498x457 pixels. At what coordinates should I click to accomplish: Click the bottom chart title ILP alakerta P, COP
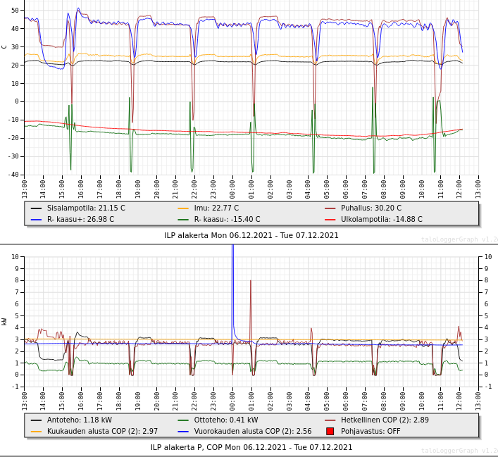pos(251,447)
